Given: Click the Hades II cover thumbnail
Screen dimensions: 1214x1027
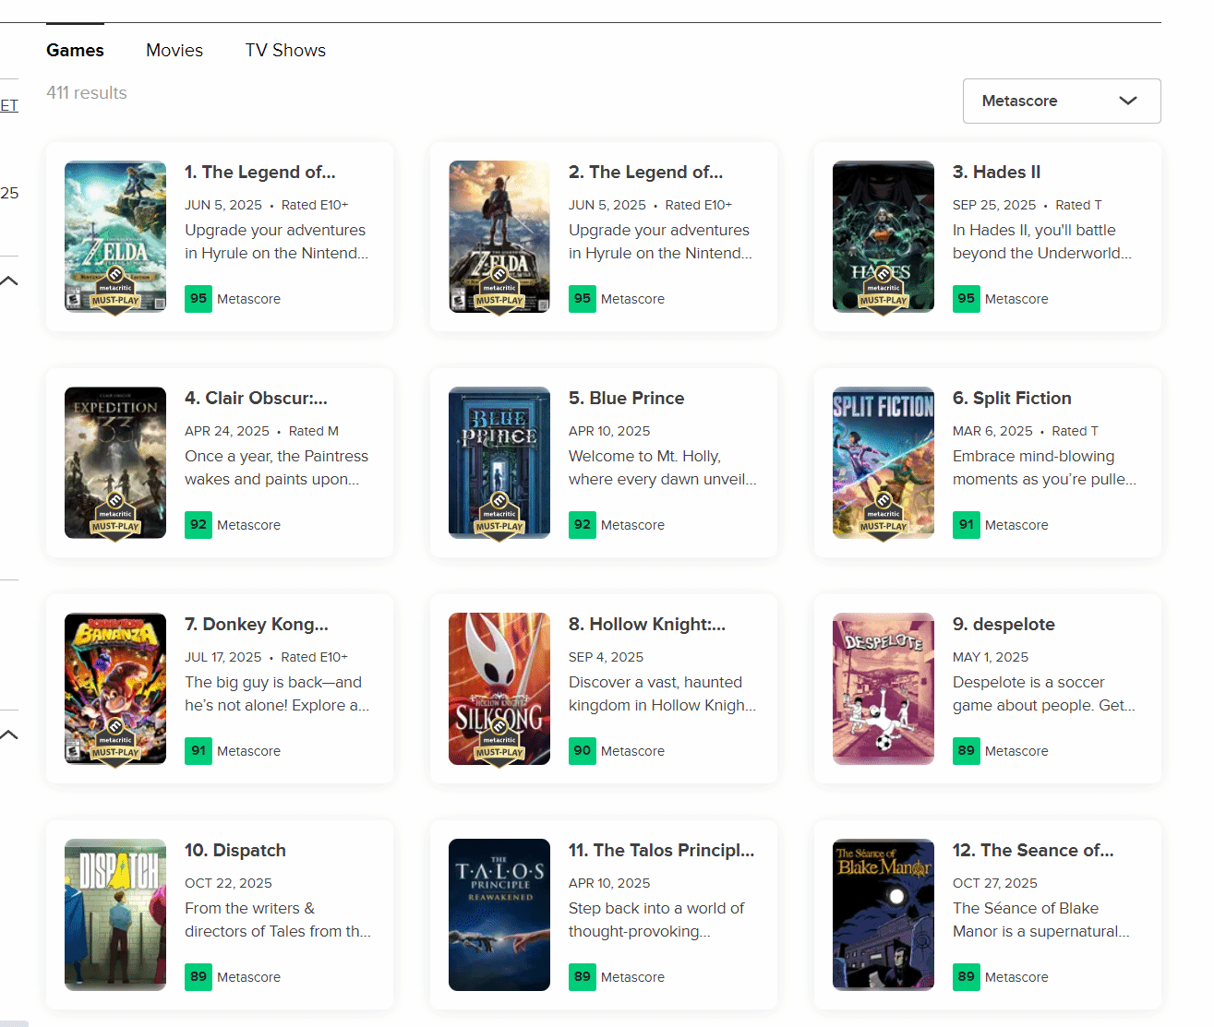Looking at the screenshot, I should [883, 237].
